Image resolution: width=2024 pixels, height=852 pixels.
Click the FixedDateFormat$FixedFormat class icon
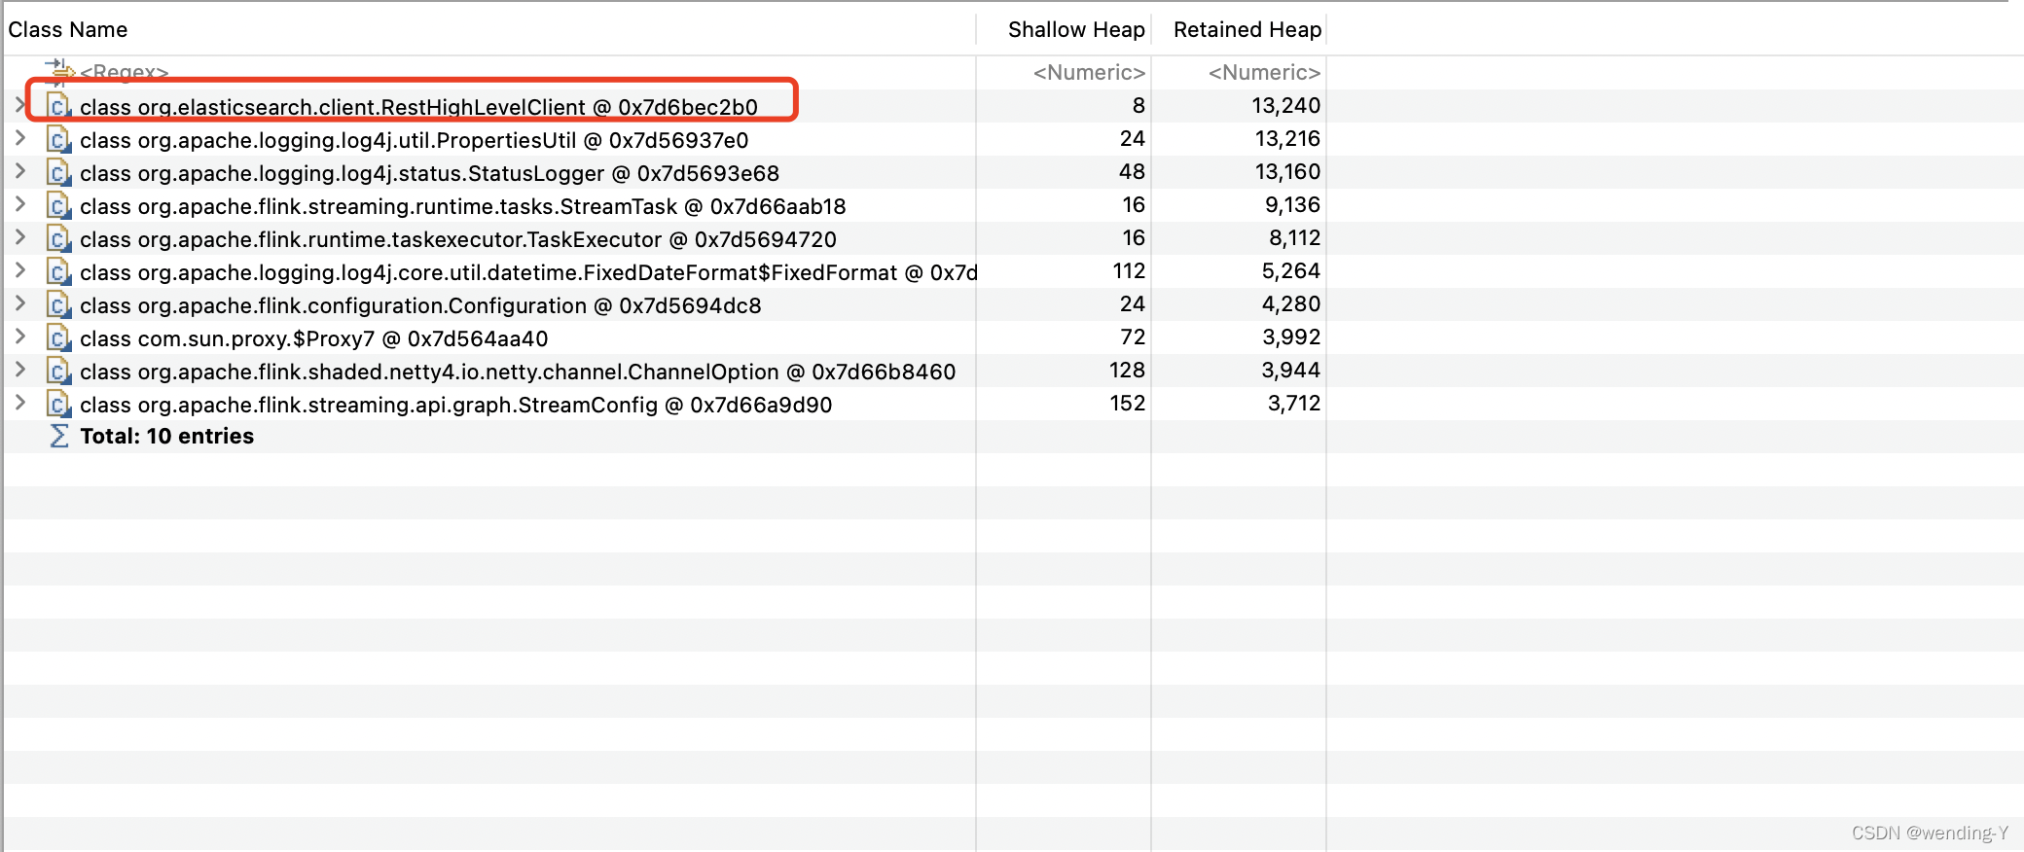59,272
